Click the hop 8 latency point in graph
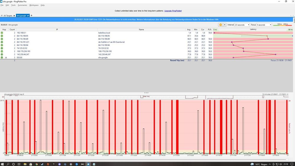Image resolution: width=295 pixels, height=166 pixels. point(276,54)
